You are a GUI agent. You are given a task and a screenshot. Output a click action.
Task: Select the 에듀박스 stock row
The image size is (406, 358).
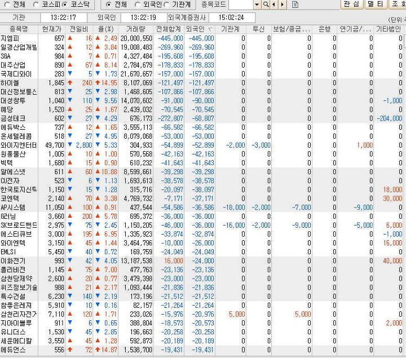[201, 127]
